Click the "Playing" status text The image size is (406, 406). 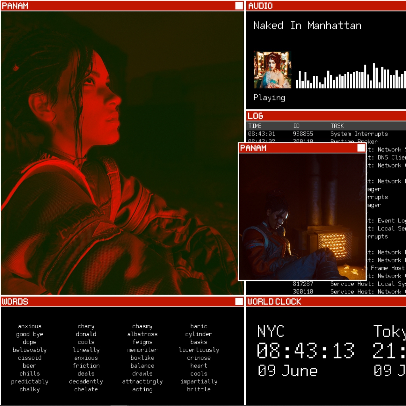pos(269,98)
